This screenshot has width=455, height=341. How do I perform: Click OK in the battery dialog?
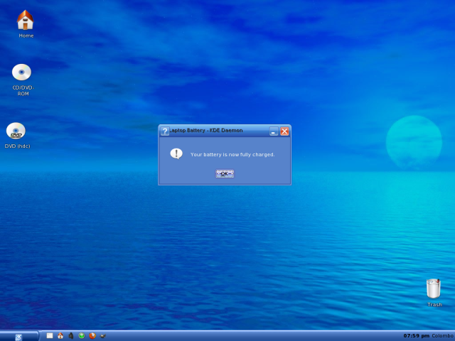pos(225,173)
